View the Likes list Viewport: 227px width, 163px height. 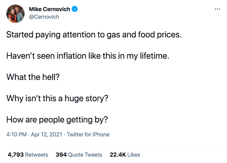point(134,155)
